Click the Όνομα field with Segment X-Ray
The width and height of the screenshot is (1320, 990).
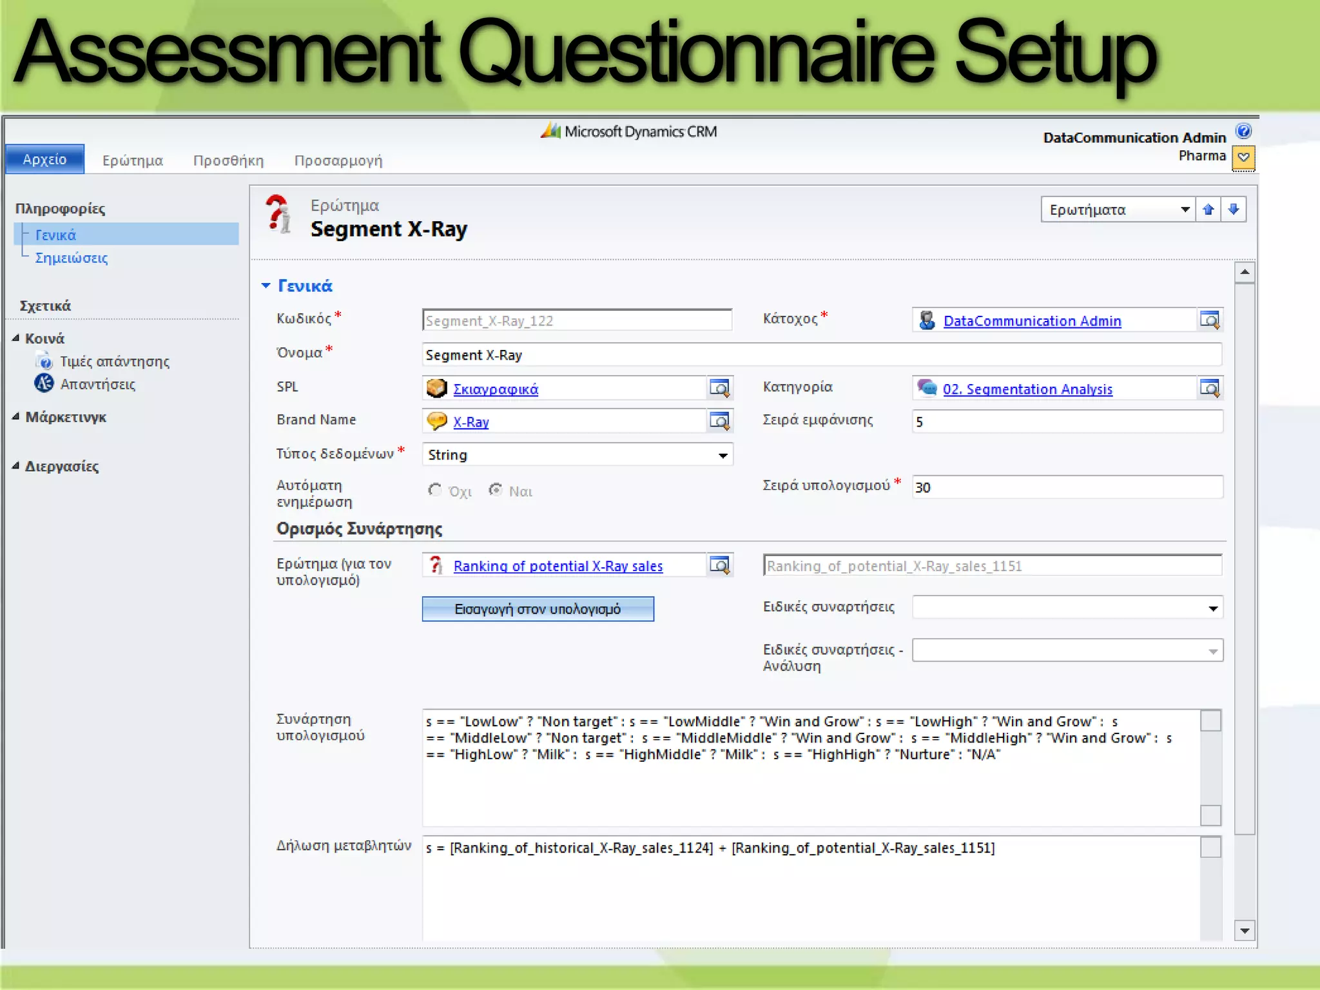[822, 354]
